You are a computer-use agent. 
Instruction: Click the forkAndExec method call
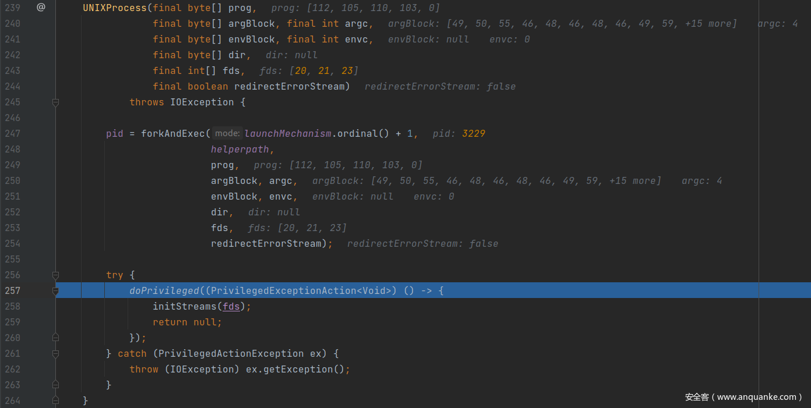point(173,133)
